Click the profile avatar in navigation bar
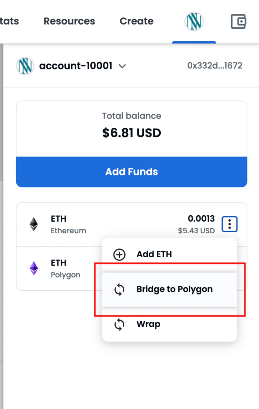Viewport: 259px width, 409px height. click(x=194, y=22)
